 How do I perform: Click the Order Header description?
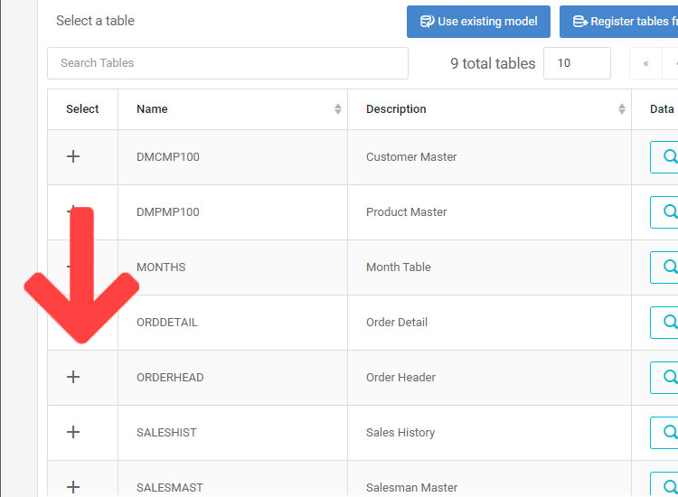point(400,378)
